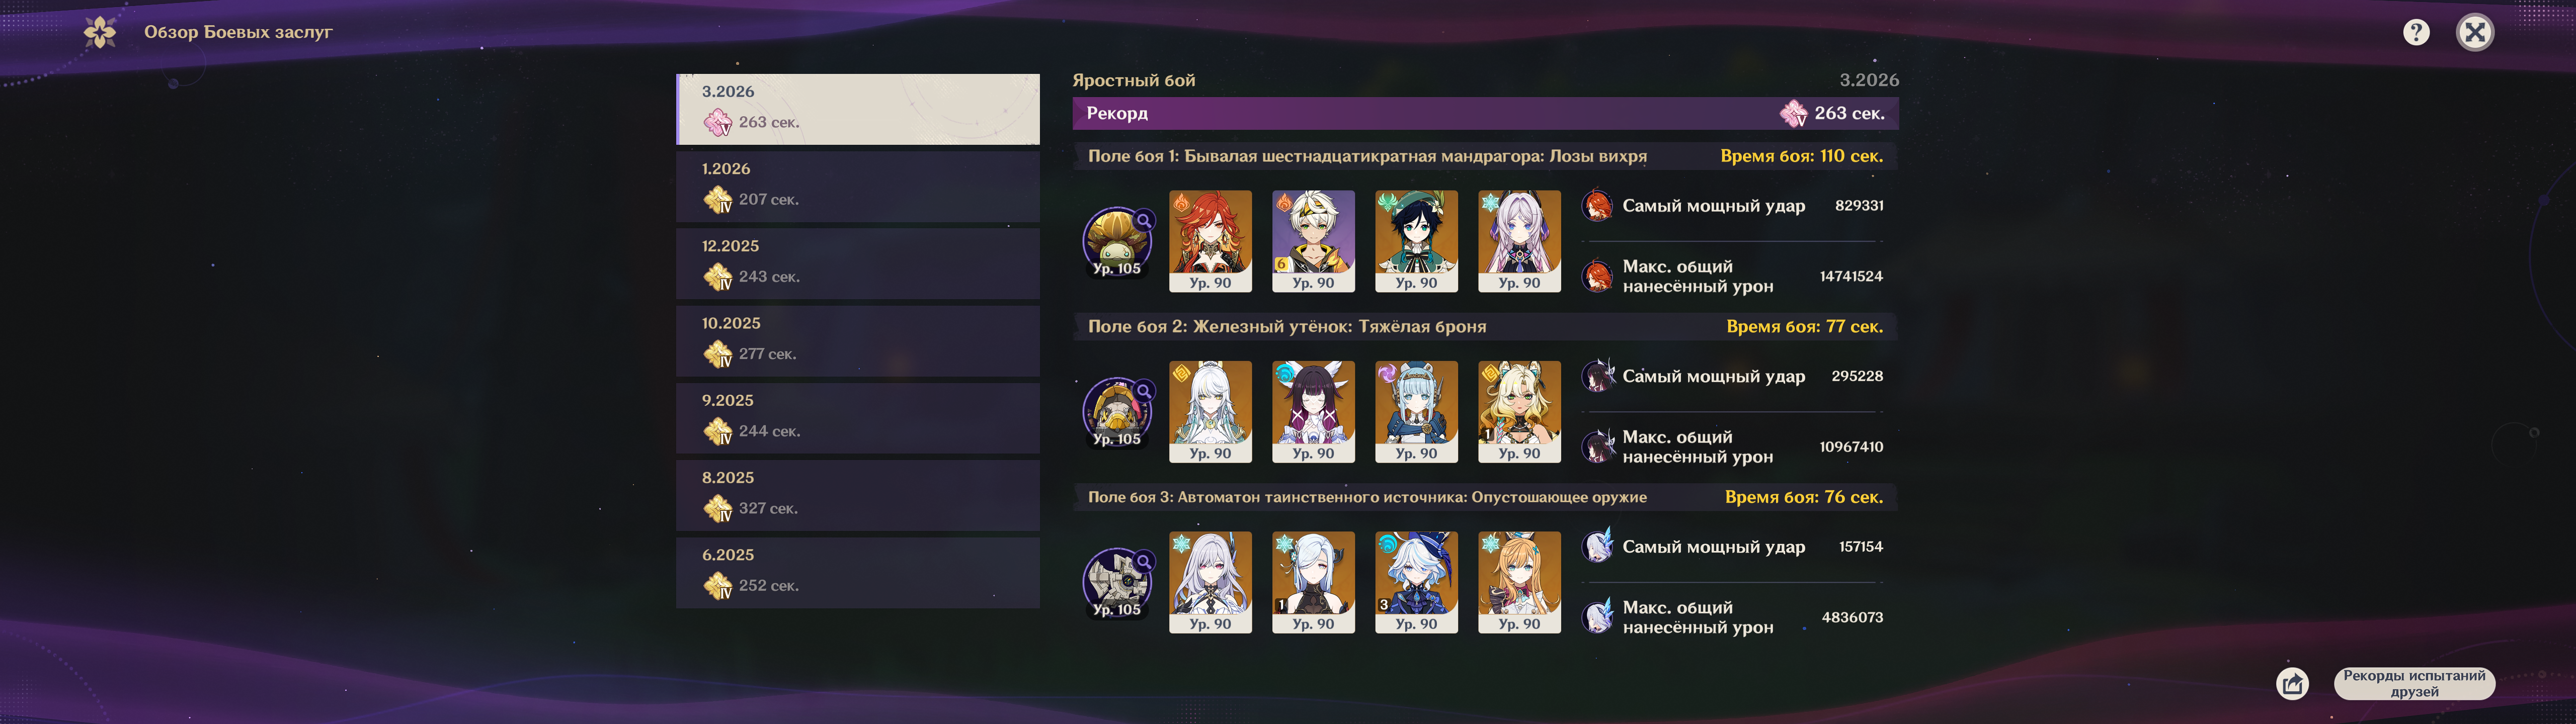Open the help question mark icon
The image size is (2576, 724).
pos(2416,33)
